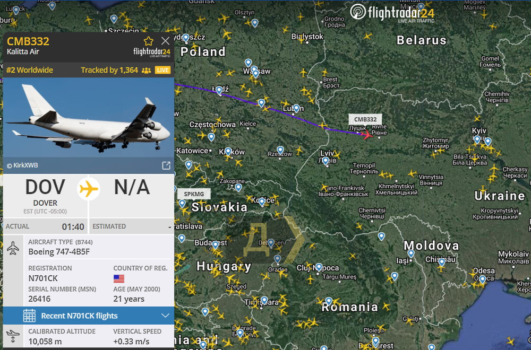Click the calendar icon for recent flights
This screenshot has width=531, height=350.
pos(29,316)
